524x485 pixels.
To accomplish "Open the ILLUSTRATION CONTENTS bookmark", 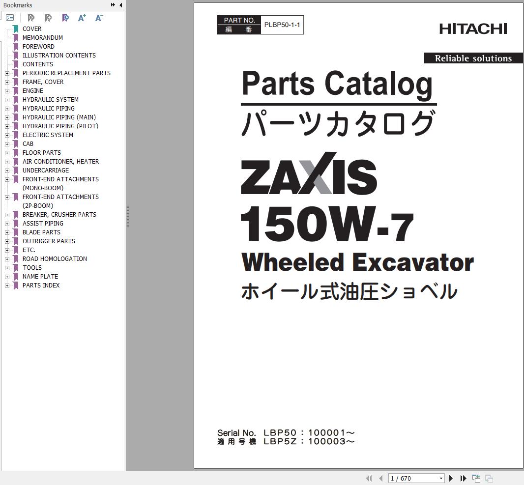I will coord(59,56).
